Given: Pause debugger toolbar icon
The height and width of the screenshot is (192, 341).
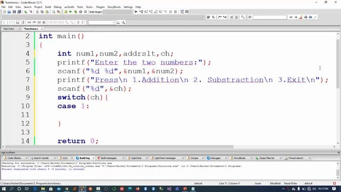Looking at the screenshot, I should tap(170, 12).
